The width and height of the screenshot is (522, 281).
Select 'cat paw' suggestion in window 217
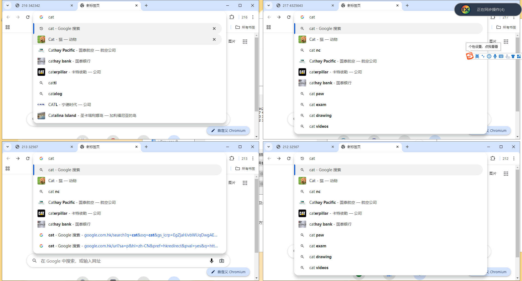389,94
